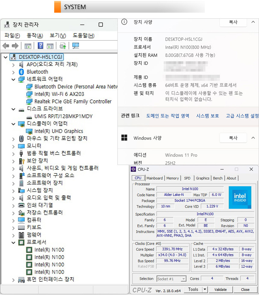Click the Validate button in CPU-Z
Viewport: 259px width, 295px height.
(220, 290)
